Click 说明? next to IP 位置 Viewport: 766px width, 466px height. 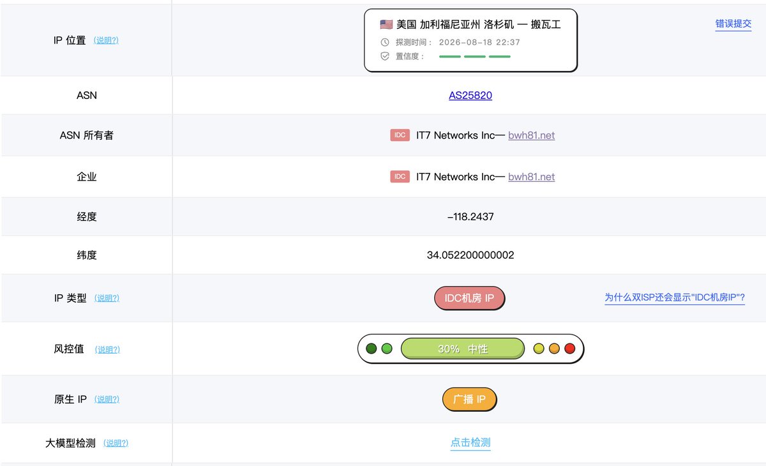tap(106, 40)
